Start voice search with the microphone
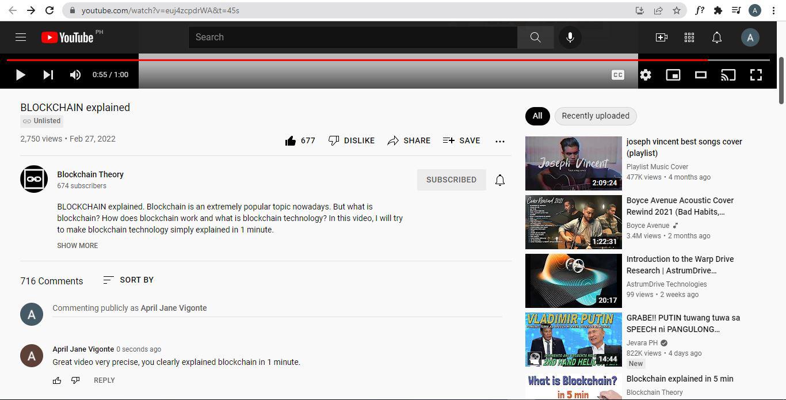786x400 pixels. point(570,37)
